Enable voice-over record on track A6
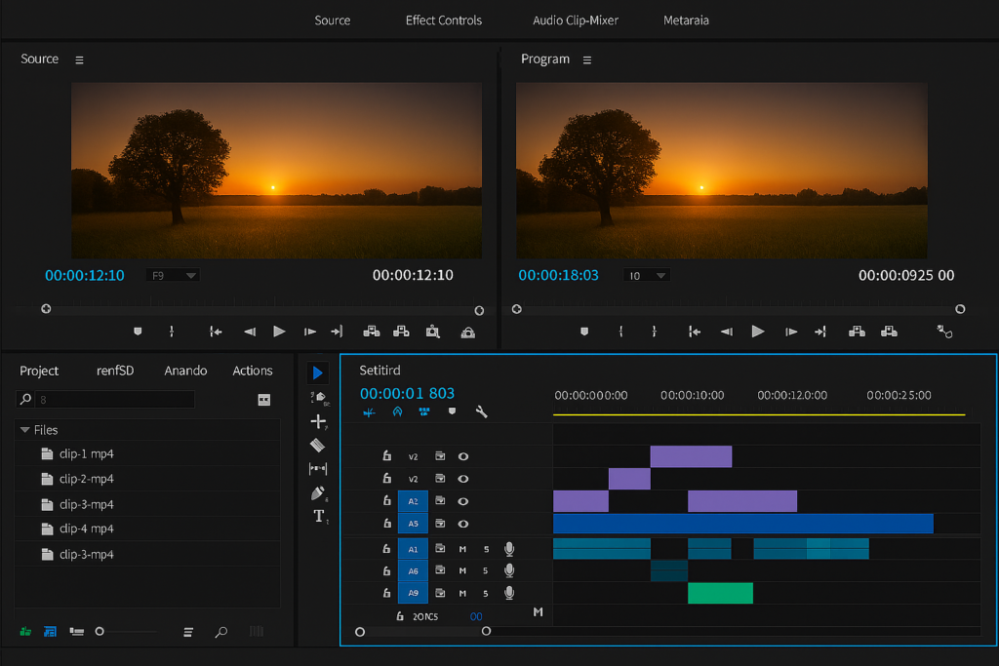The image size is (999, 666). [509, 569]
